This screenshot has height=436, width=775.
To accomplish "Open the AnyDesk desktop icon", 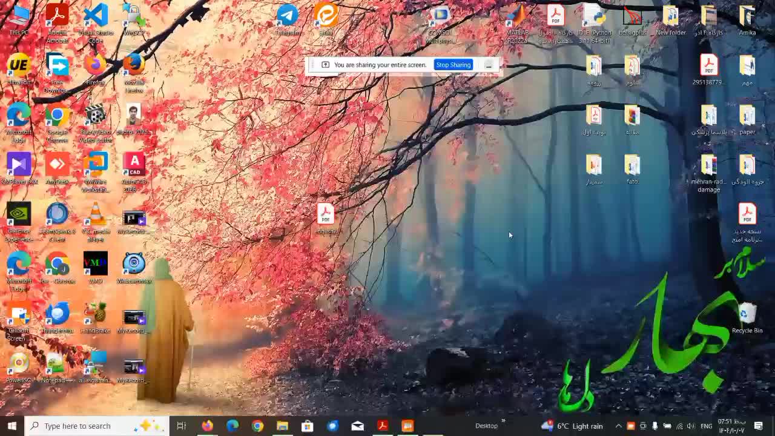I will tap(58, 166).
